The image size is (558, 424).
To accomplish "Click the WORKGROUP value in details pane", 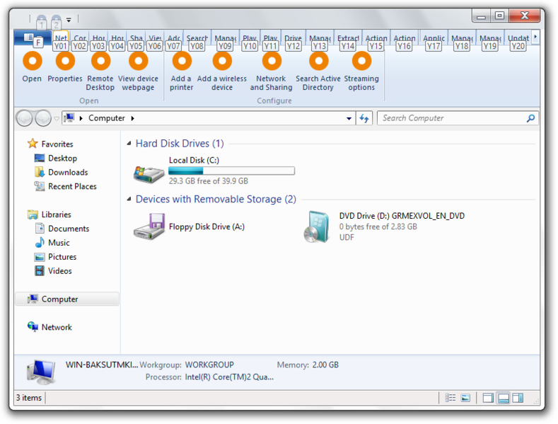I will [209, 365].
